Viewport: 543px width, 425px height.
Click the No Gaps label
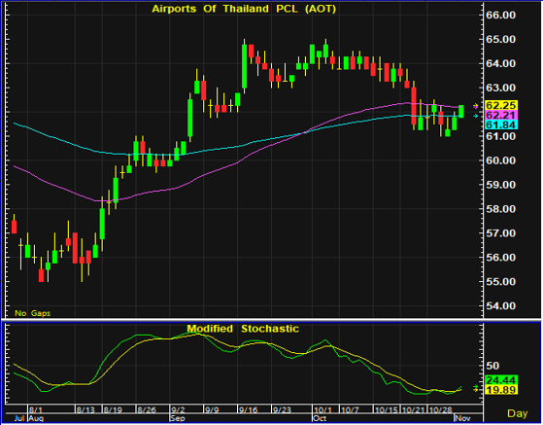(33, 313)
